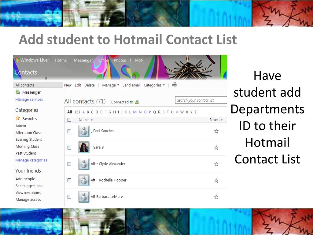Select Aft Barbara LeMere checkbox
This screenshot has width=313, height=235.
[x=69, y=197]
